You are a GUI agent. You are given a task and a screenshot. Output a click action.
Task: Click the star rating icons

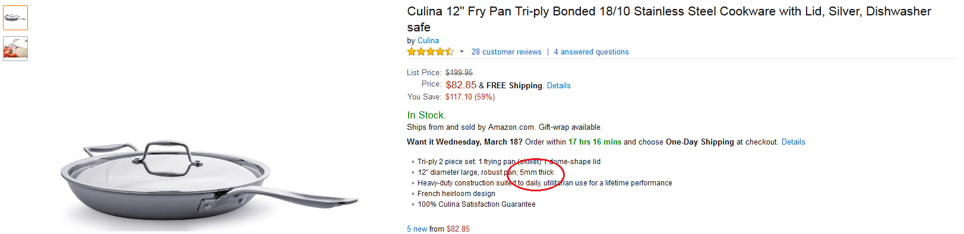click(431, 52)
